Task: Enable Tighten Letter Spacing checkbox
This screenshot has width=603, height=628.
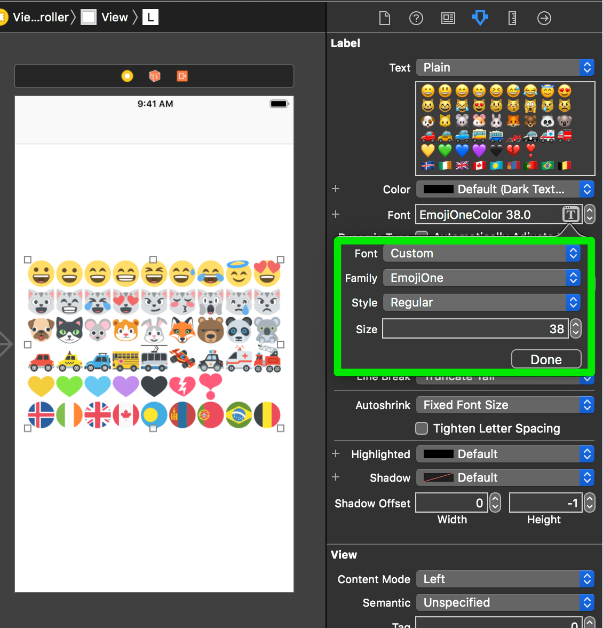Action: coord(422,428)
